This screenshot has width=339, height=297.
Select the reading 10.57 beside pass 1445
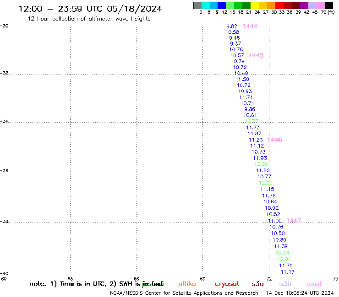pyautogui.click(x=237, y=55)
